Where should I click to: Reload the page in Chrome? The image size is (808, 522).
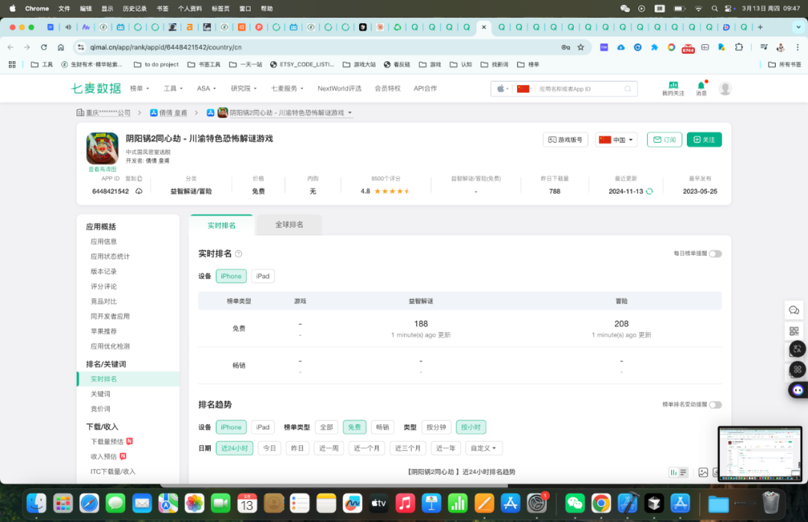44,47
